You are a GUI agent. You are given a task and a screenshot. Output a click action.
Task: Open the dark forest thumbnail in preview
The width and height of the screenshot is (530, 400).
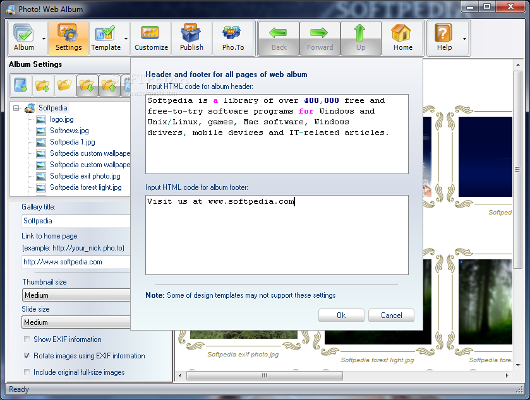click(x=485, y=302)
